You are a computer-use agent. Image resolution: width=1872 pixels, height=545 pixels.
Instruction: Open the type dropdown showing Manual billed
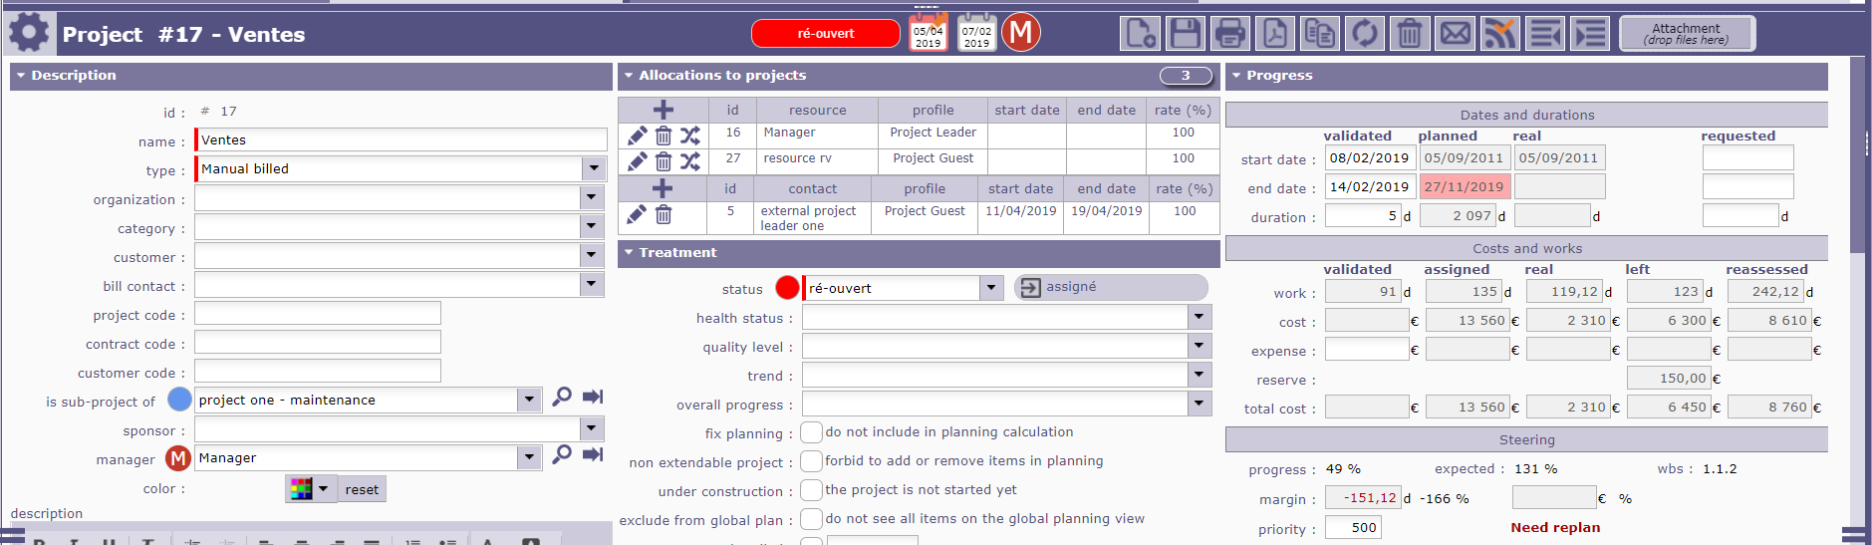[x=594, y=169]
